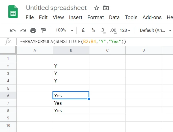Rename the Untitled spreadsheet title

coord(56,8)
